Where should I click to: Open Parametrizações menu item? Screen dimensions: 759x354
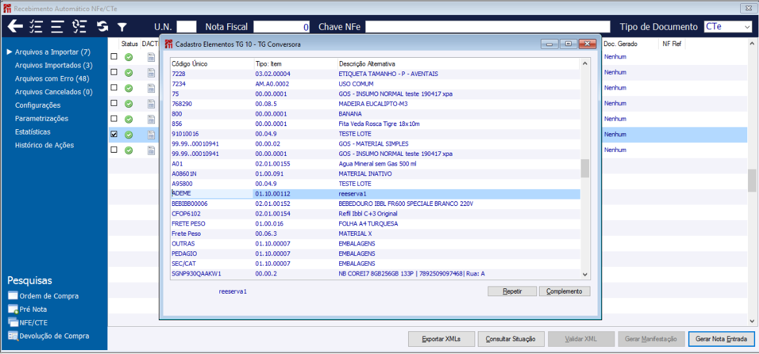(x=41, y=118)
